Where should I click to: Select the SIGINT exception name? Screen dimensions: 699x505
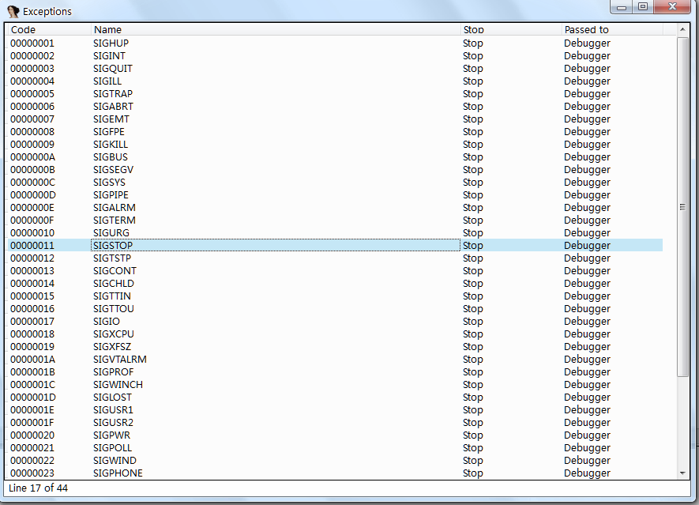109,56
